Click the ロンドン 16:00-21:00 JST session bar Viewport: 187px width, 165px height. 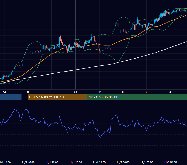[57, 97]
